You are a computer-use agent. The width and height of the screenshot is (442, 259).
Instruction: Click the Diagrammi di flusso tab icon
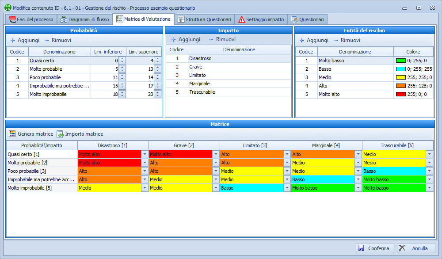pos(64,19)
